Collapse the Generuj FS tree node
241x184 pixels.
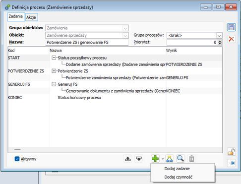(54, 84)
